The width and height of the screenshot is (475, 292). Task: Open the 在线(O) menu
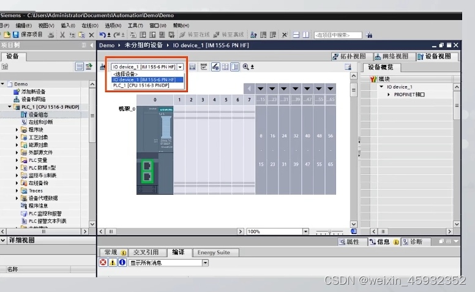click(90, 26)
